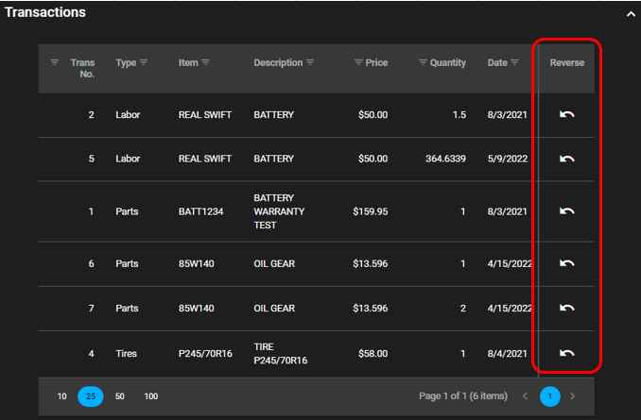The width and height of the screenshot is (641, 420).
Task: Set page size to 50 items
Action: pyautogui.click(x=120, y=396)
